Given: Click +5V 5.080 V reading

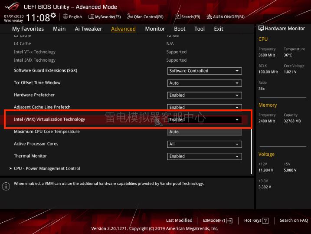Looking at the screenshot, I should [x=290, y=170].
